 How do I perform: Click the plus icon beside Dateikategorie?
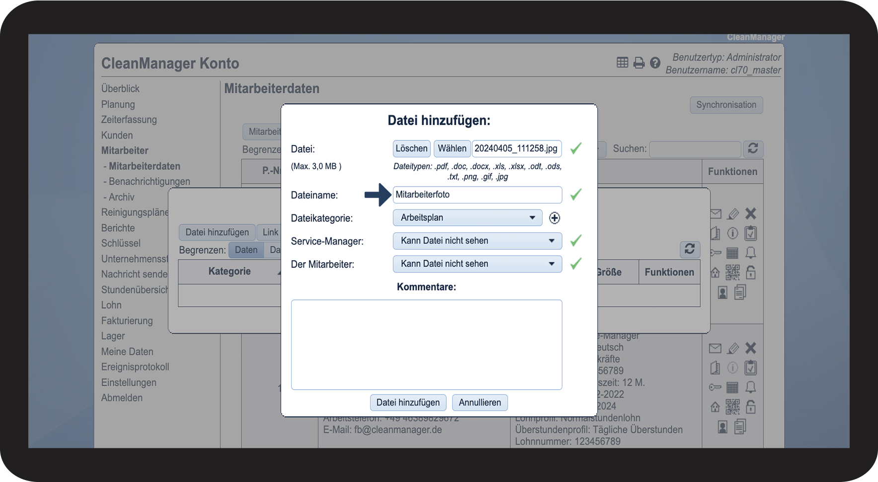tap(555, 218)
